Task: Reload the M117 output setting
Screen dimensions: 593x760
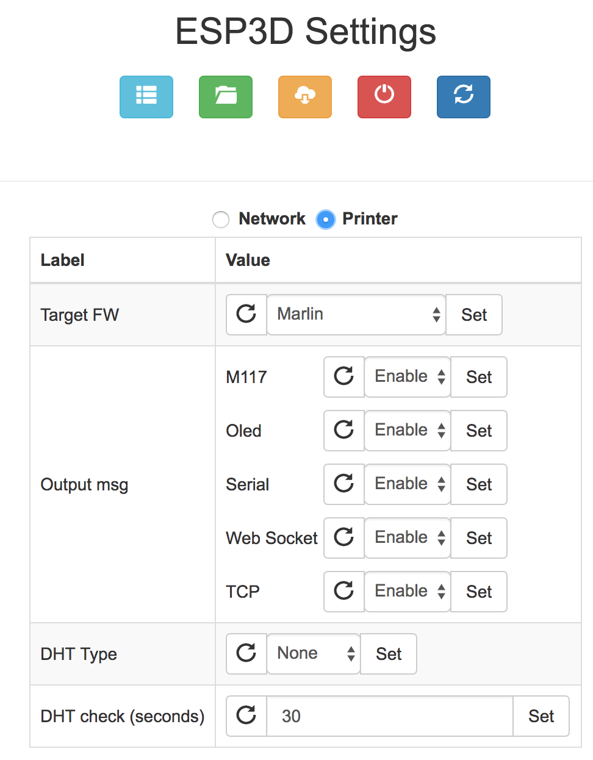Action: pos(343,376)
